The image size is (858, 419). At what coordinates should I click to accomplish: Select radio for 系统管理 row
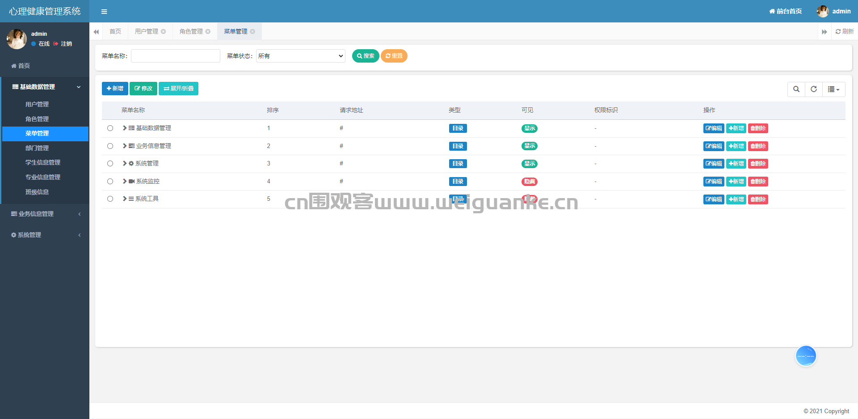pyautogui.click(x=110, y=164)
